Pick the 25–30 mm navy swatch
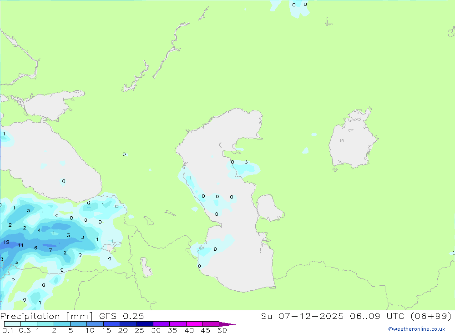The image size is (455, 333). point(145,324)
